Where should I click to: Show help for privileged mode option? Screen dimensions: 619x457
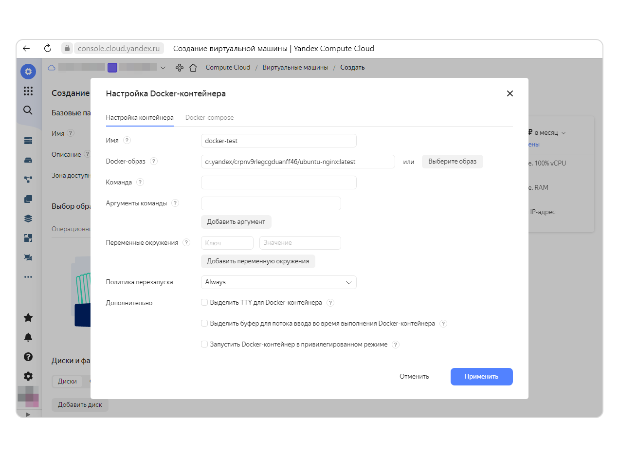pos(396,345)
